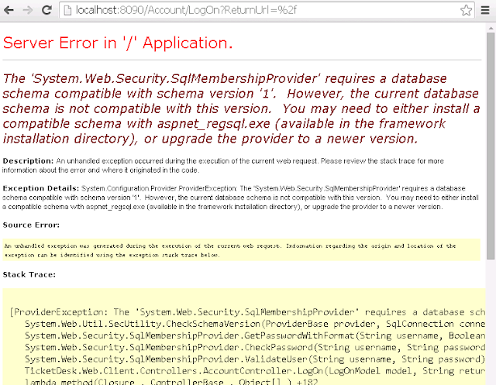Click the 'Exception Details:' label

coord(40,188)
